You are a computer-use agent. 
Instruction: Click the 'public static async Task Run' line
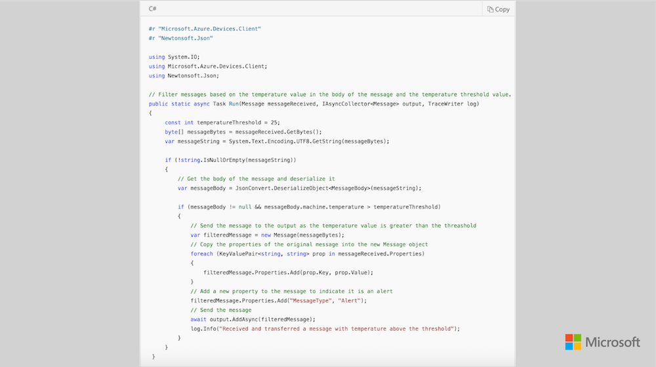314,104
